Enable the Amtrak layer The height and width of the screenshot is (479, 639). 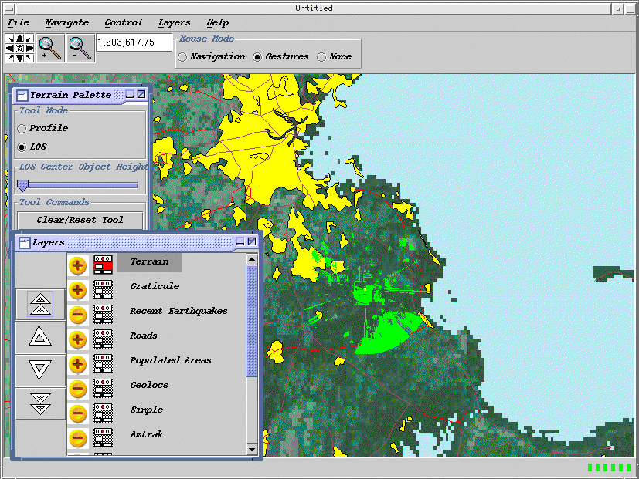click(x=77, y=438)
